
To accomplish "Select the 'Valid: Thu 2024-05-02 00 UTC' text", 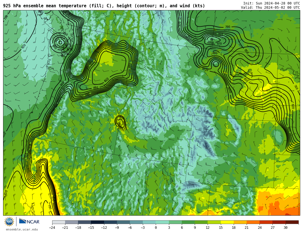I will (x=270, y=8).
